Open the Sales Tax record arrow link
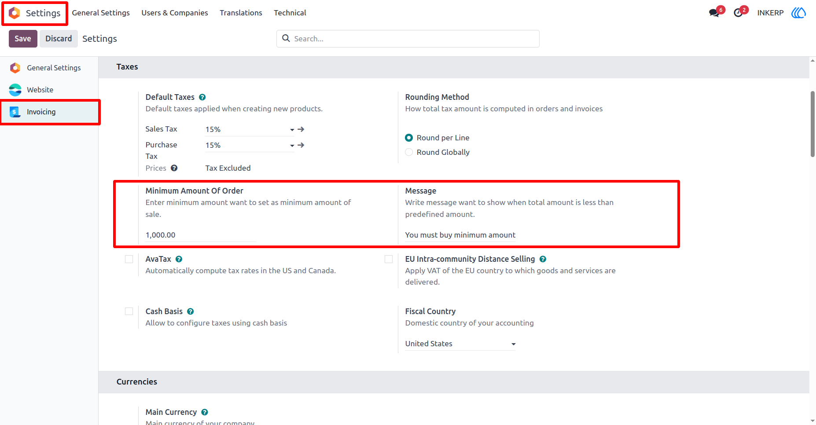816x425 pixels. (301, 129)
